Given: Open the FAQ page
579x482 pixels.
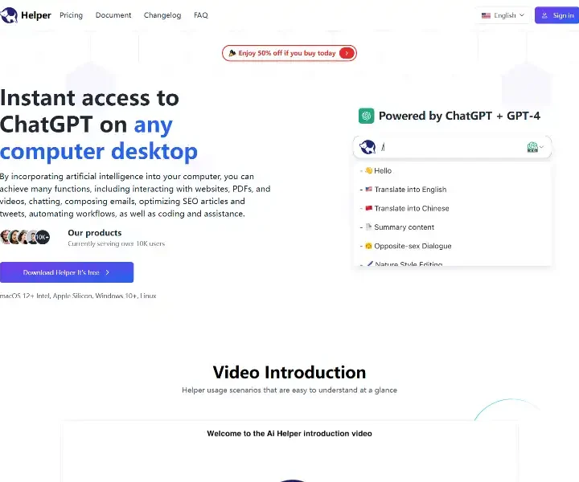Looking at the screenshot, I should [201, 15].
